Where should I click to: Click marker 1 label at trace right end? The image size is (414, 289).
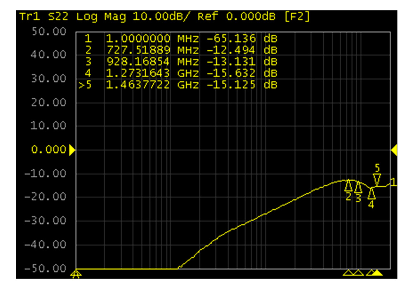393,182
